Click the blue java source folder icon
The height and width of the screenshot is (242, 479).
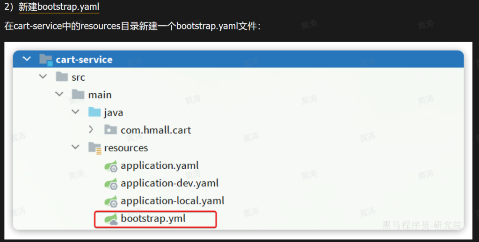point(94,112)
